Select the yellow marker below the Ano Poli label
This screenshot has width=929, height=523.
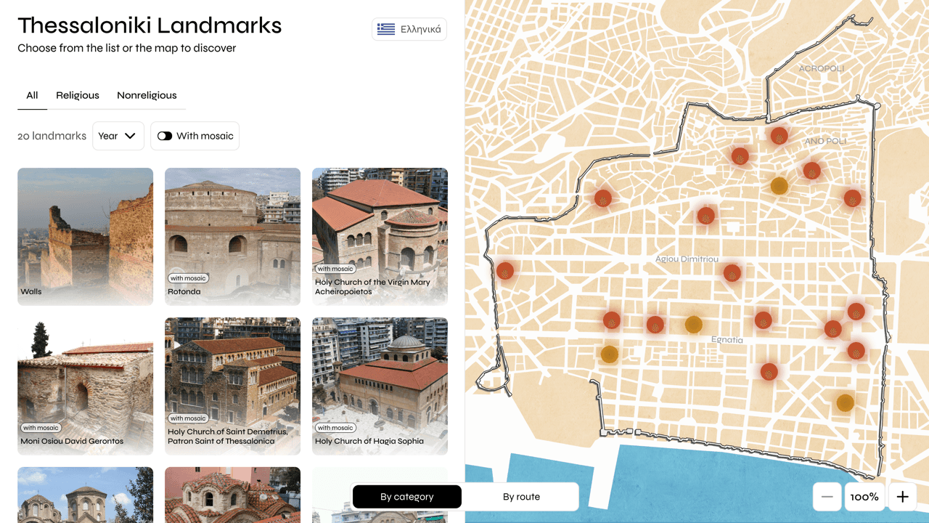point(779,186)
